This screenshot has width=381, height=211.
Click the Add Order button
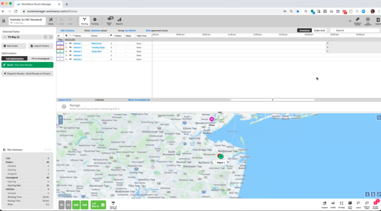click(14, 46)
